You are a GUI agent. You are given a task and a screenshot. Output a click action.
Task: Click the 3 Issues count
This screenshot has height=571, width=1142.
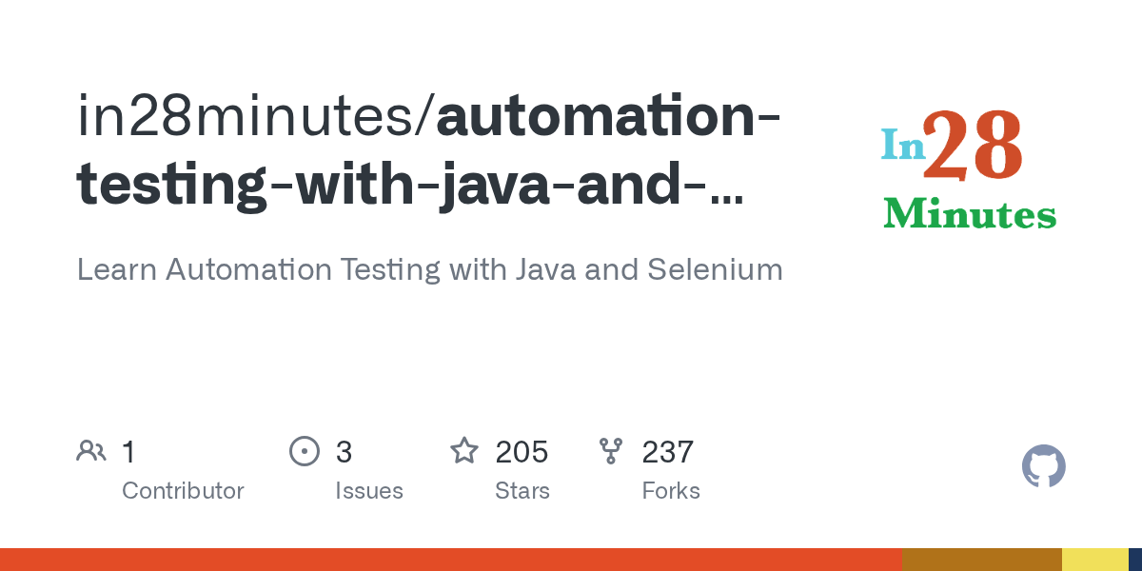click(344, 452)
